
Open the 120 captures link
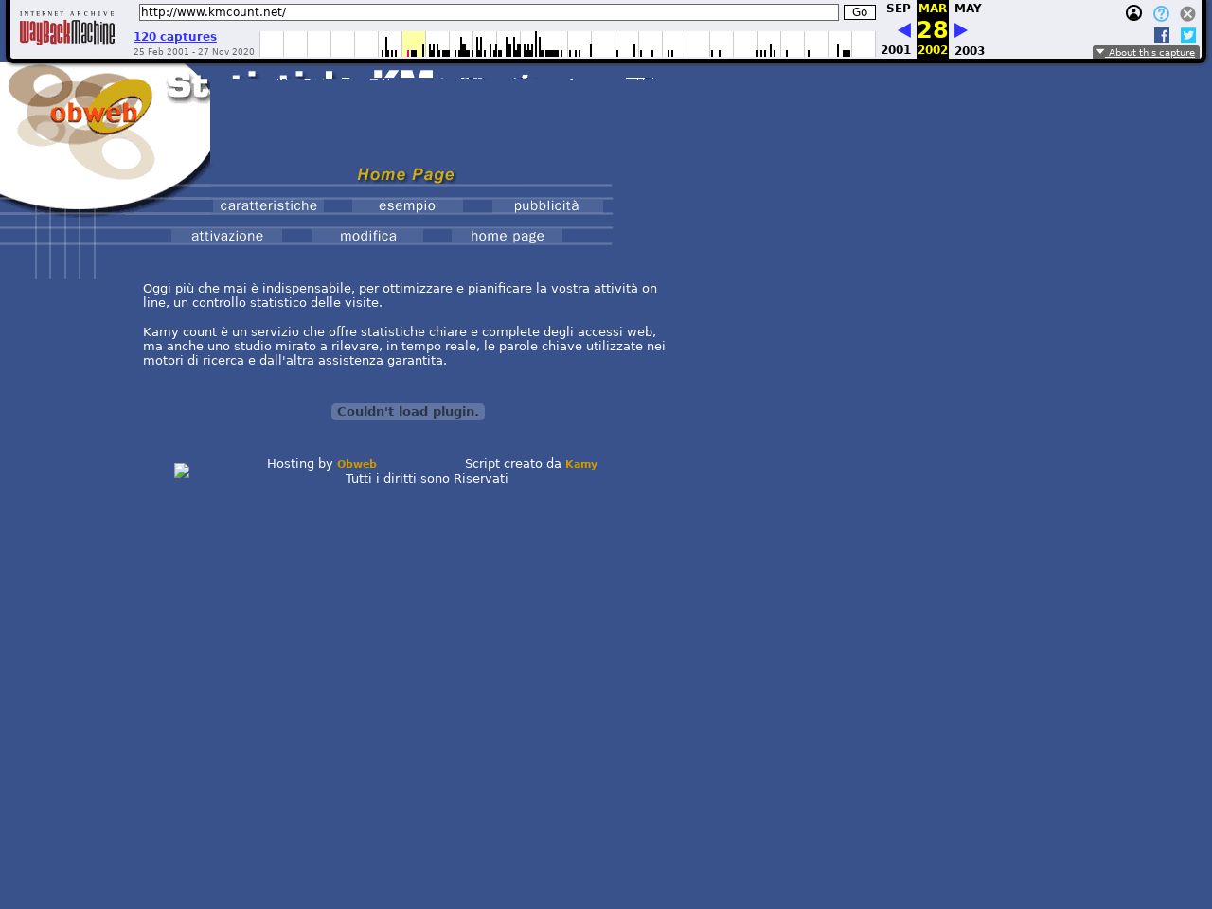click(175, 37)
